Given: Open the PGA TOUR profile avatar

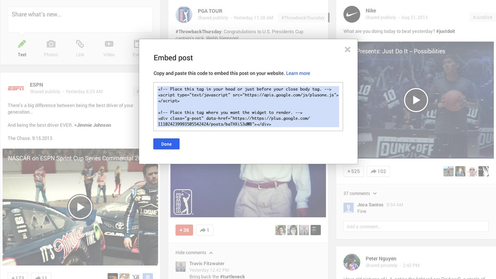Looking at the screenshot, I should [184, 14].
